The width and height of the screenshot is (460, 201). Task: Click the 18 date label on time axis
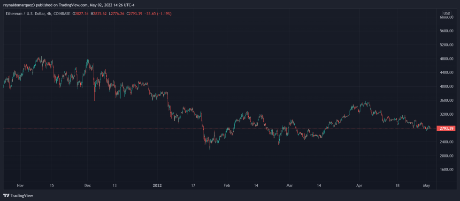398,186
